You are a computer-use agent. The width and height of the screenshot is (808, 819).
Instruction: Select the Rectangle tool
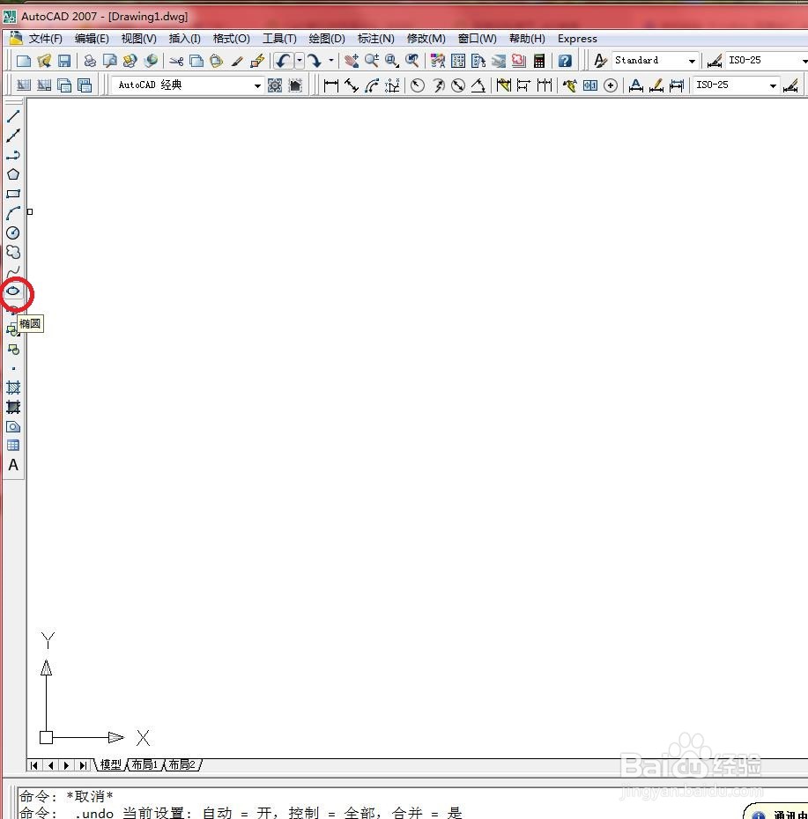(x=13, y=194)
